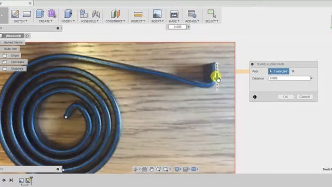
Task: Open the CREATE dropdown menu
Action: 46,21
